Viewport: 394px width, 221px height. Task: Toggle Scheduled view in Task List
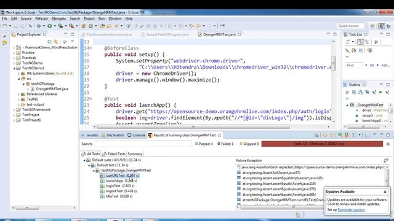click(367, 42)
